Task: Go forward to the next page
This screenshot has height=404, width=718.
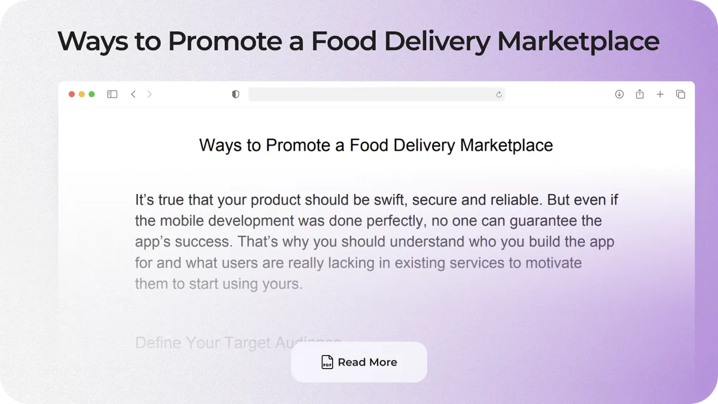Action: pyautogui.click(x=150, y=95)
